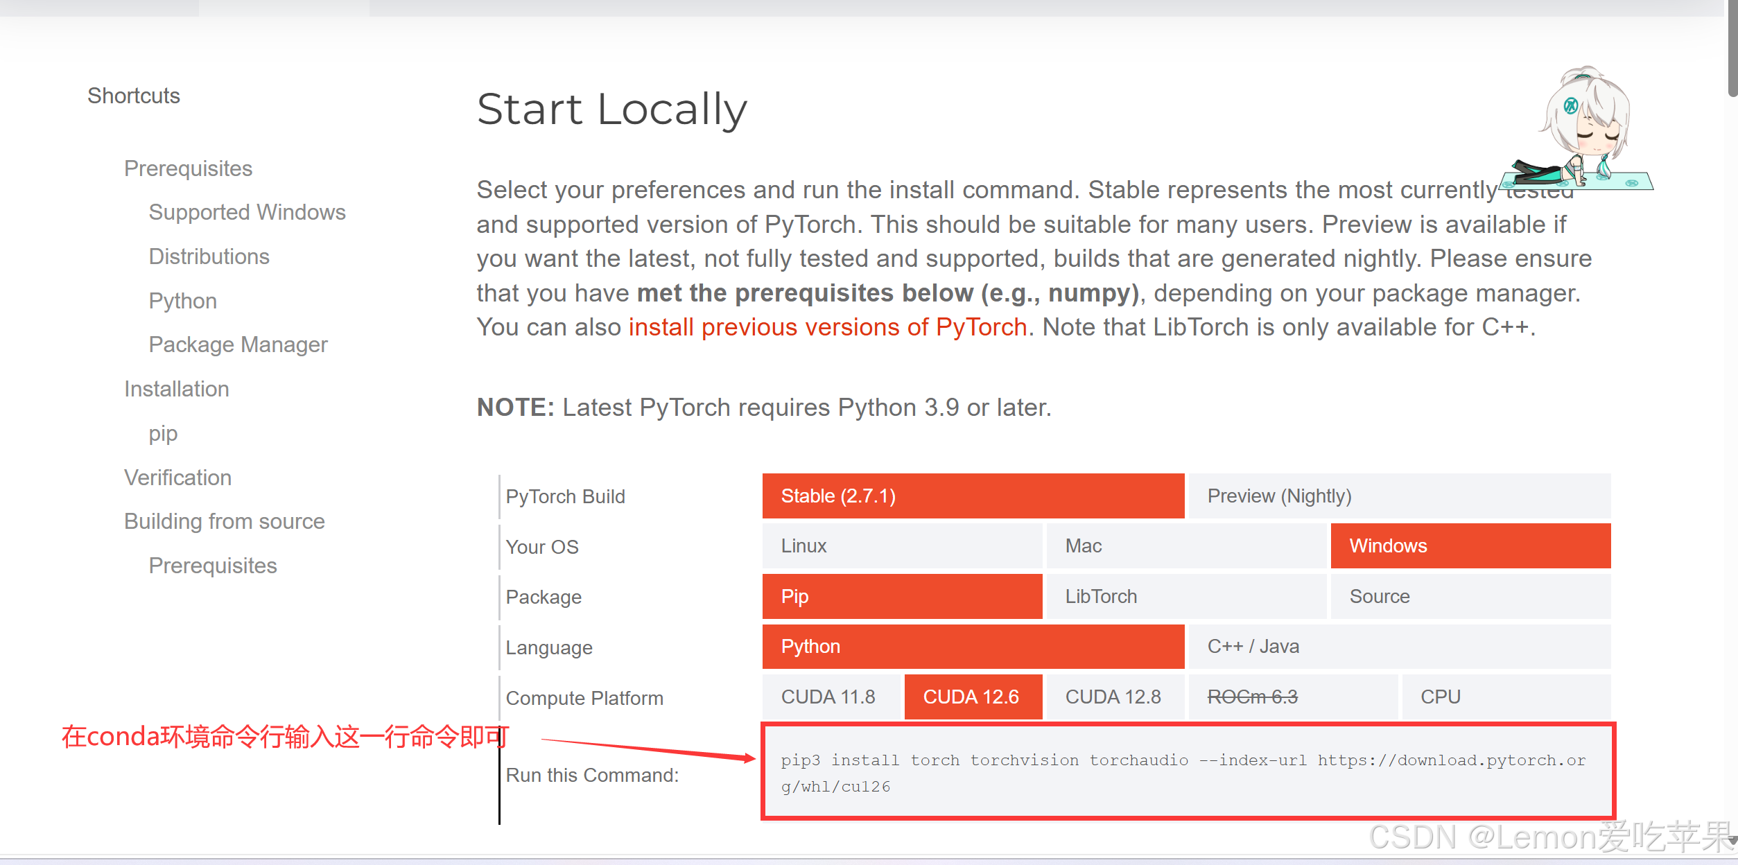Open the install previous versions of PyTorch link
Screen dimensions: 1738x865
click(827, 327)
